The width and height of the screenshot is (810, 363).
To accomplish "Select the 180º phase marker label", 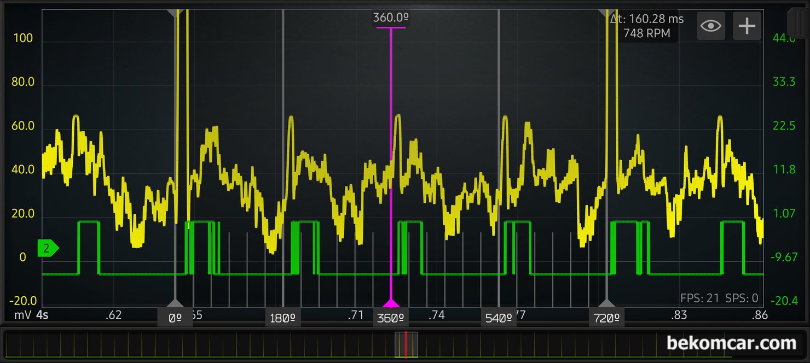I will [x=283, y=318].
